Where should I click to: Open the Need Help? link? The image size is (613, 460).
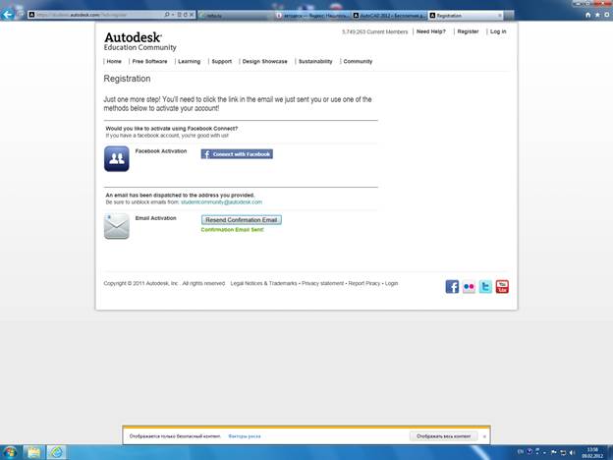431,31
